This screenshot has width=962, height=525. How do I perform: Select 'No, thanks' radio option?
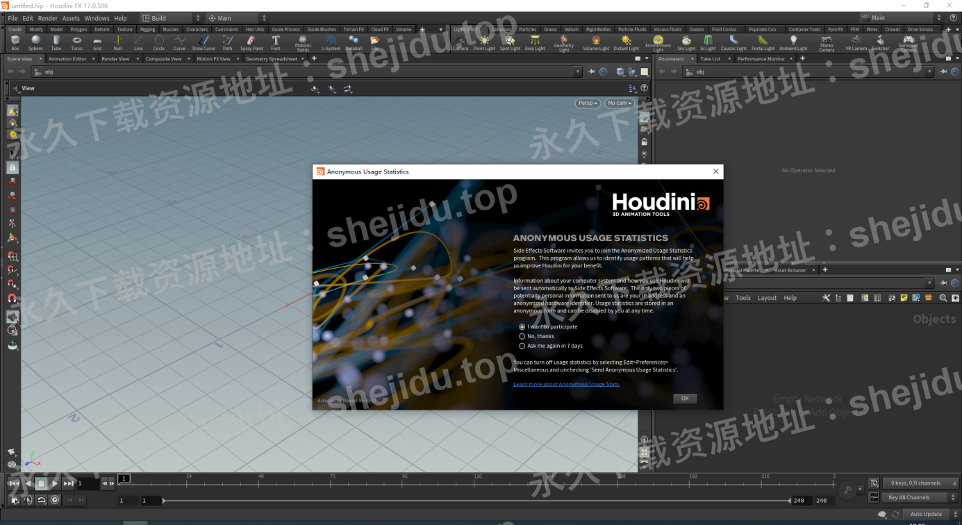537,336
